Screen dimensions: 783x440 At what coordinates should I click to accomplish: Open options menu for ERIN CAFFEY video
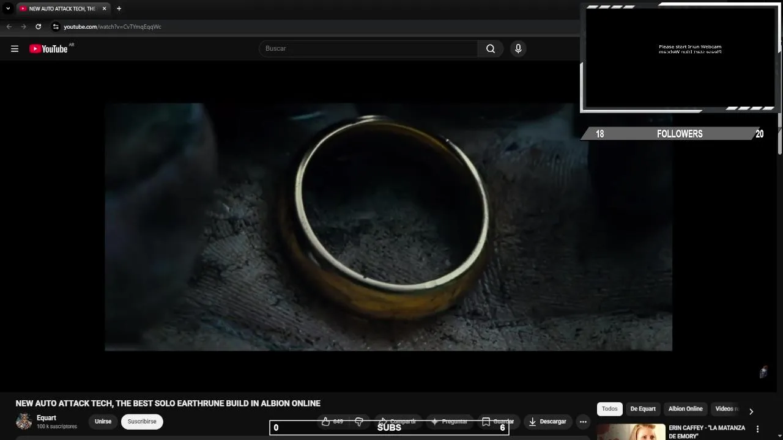click(x=757, y=429)
